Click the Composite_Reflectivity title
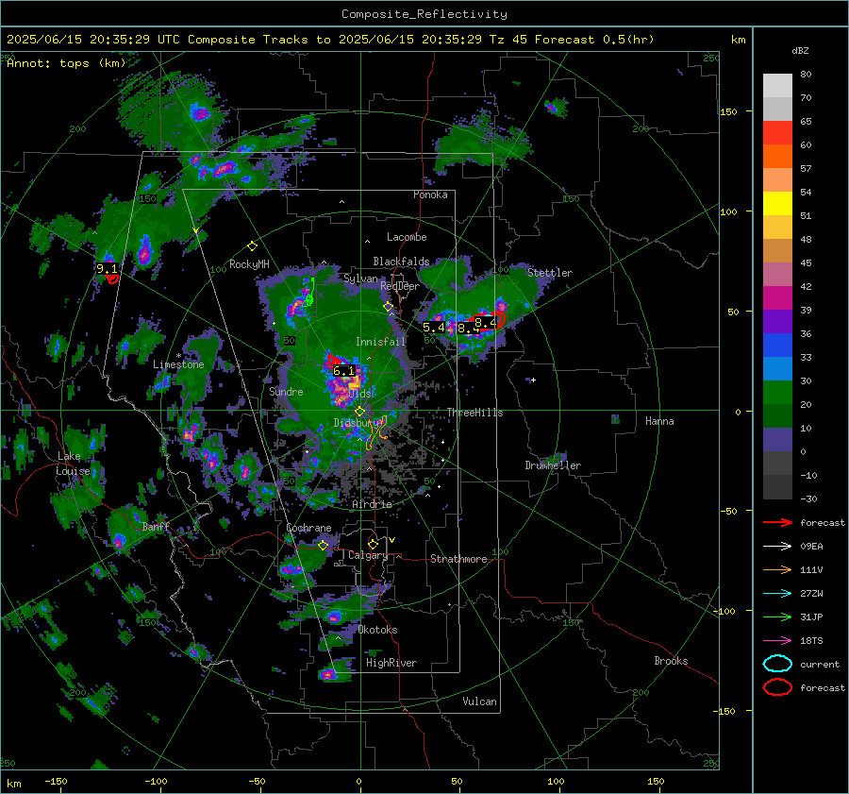This screenshot has width=849, height=794. coord(424,14)
